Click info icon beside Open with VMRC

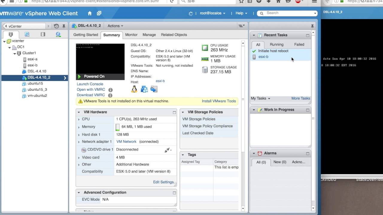tap(110, 90)
